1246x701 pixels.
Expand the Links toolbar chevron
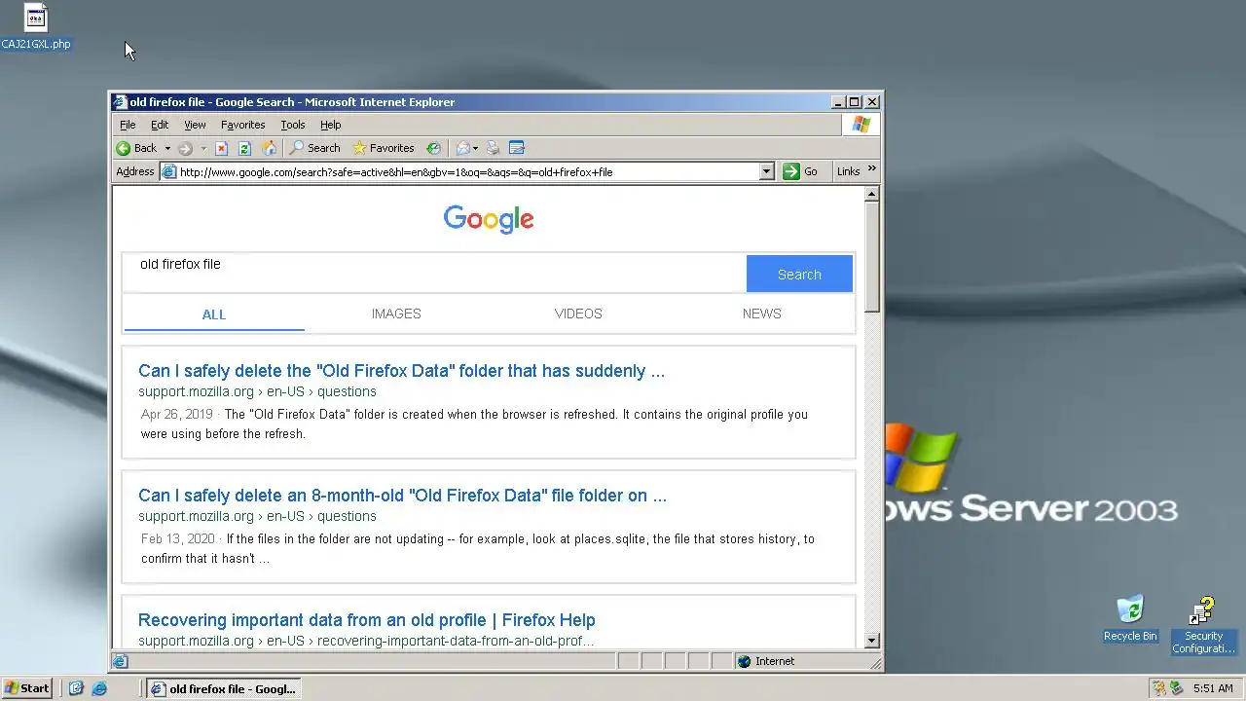(x=871, y=169)
